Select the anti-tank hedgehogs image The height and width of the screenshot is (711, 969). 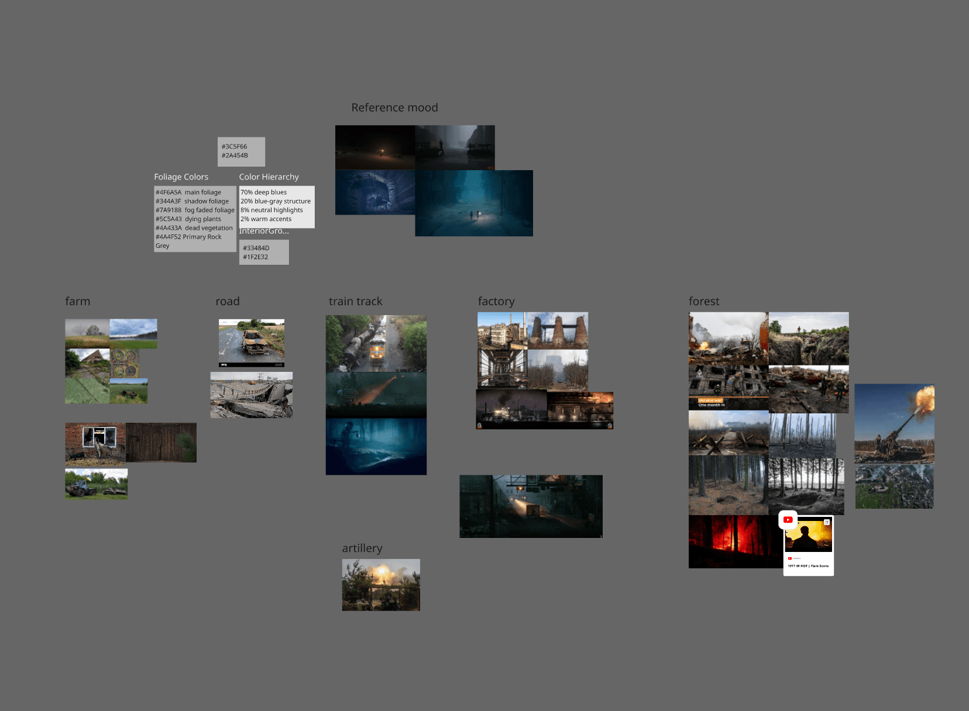coord(729,433)
